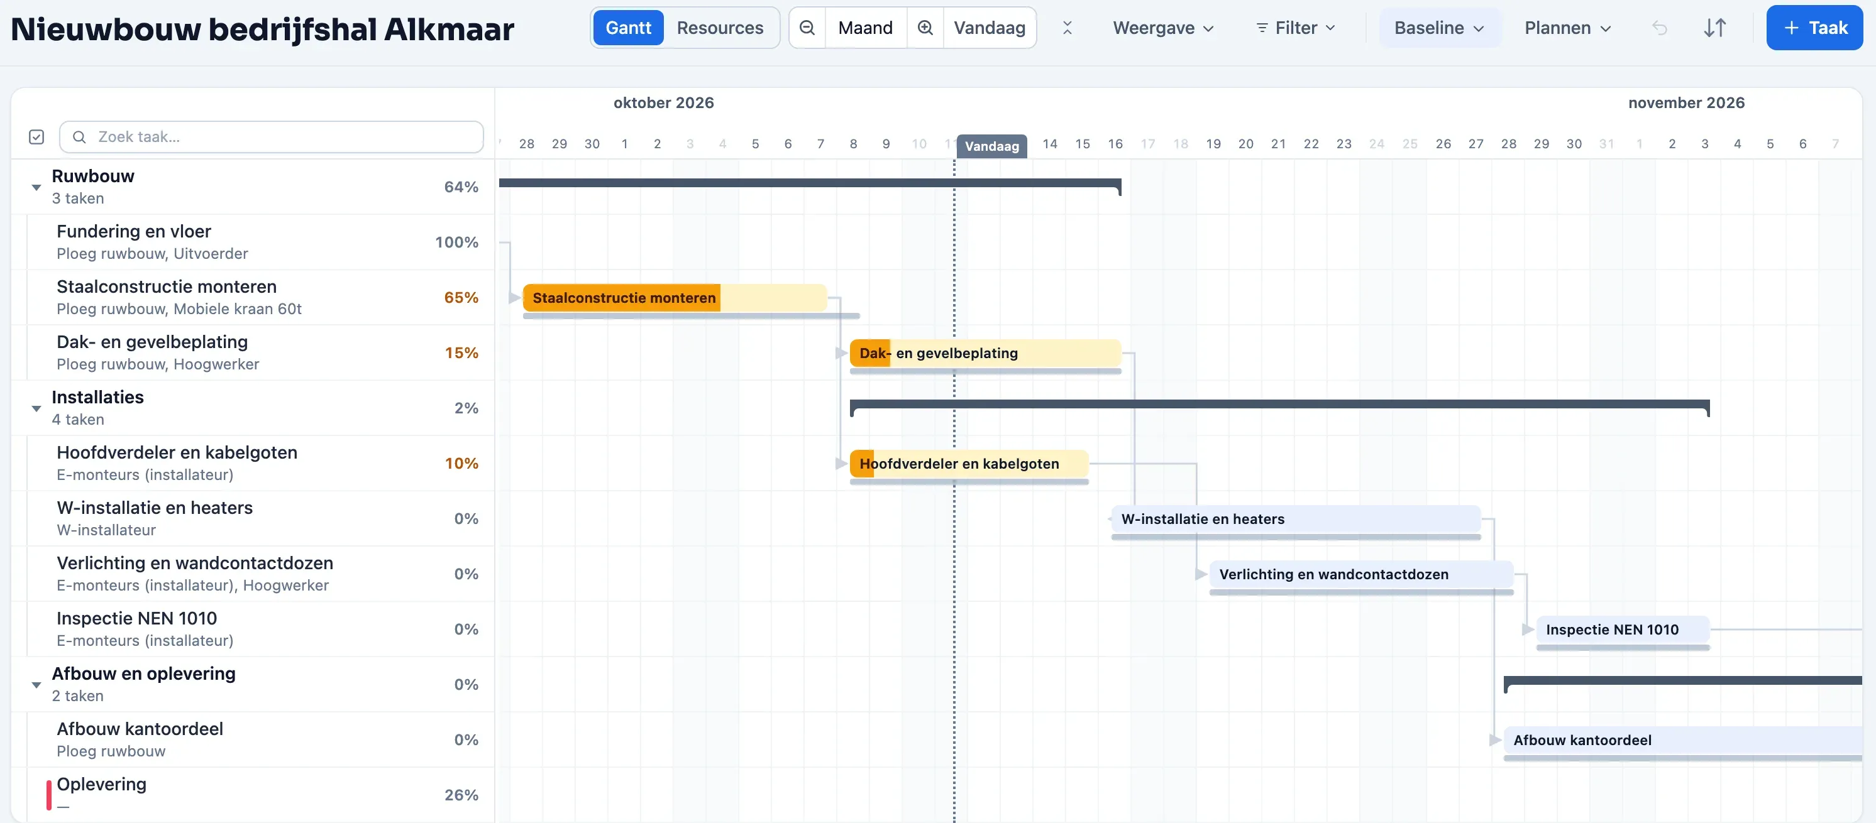Select the Dak- en gevelbeplating list row
The height and width of the screenshot is (823, 1876).
coord(253,353)
